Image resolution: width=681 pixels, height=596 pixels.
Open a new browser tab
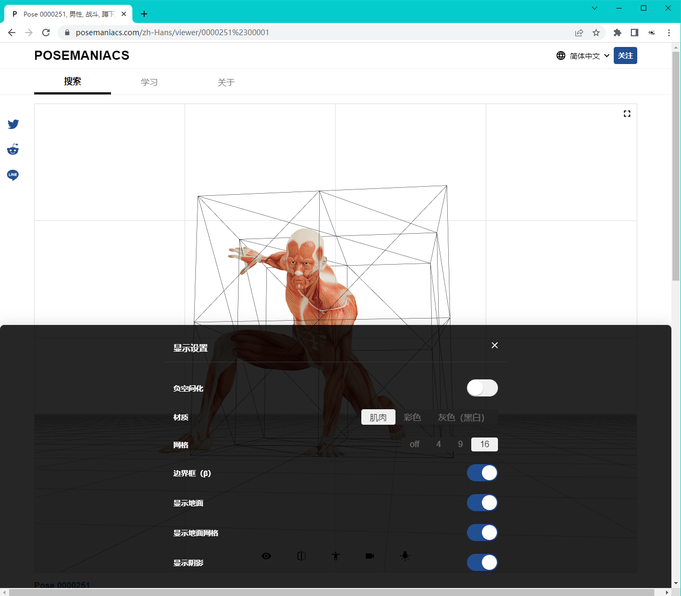144,14
